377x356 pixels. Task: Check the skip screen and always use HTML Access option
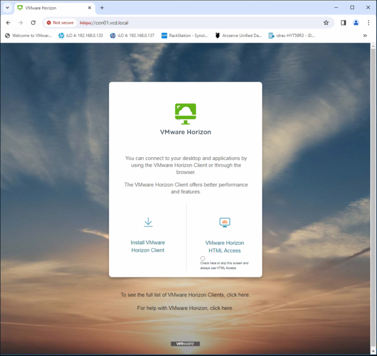tap(203, 258)
